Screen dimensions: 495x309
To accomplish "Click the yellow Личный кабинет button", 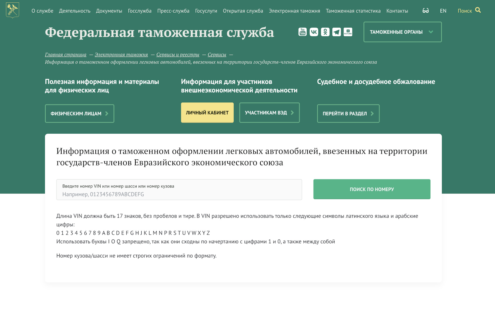I will (207, 113).
